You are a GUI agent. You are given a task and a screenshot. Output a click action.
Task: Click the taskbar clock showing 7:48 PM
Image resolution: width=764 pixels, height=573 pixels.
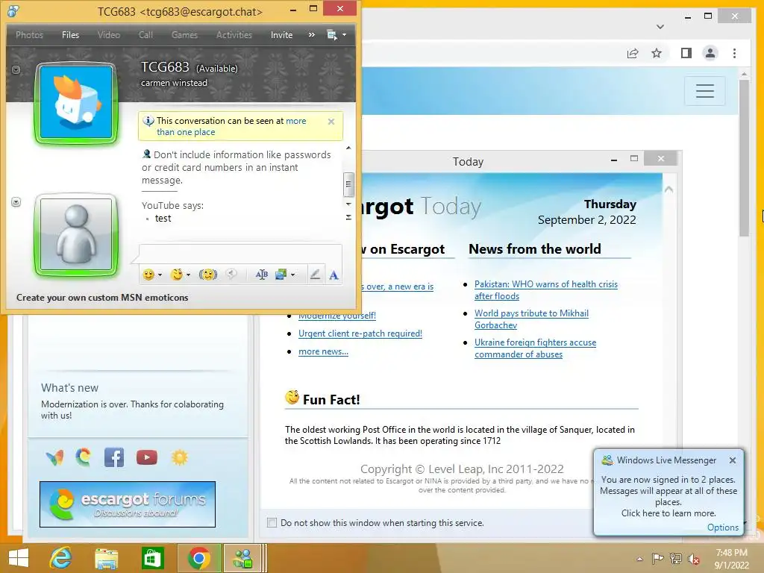coord(731,559)
